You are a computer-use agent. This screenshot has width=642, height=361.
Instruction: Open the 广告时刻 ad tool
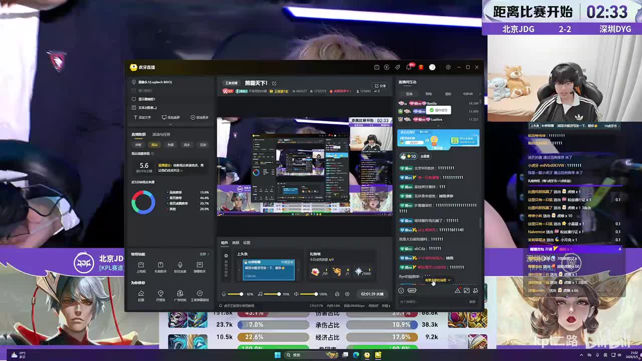point(180,295)
